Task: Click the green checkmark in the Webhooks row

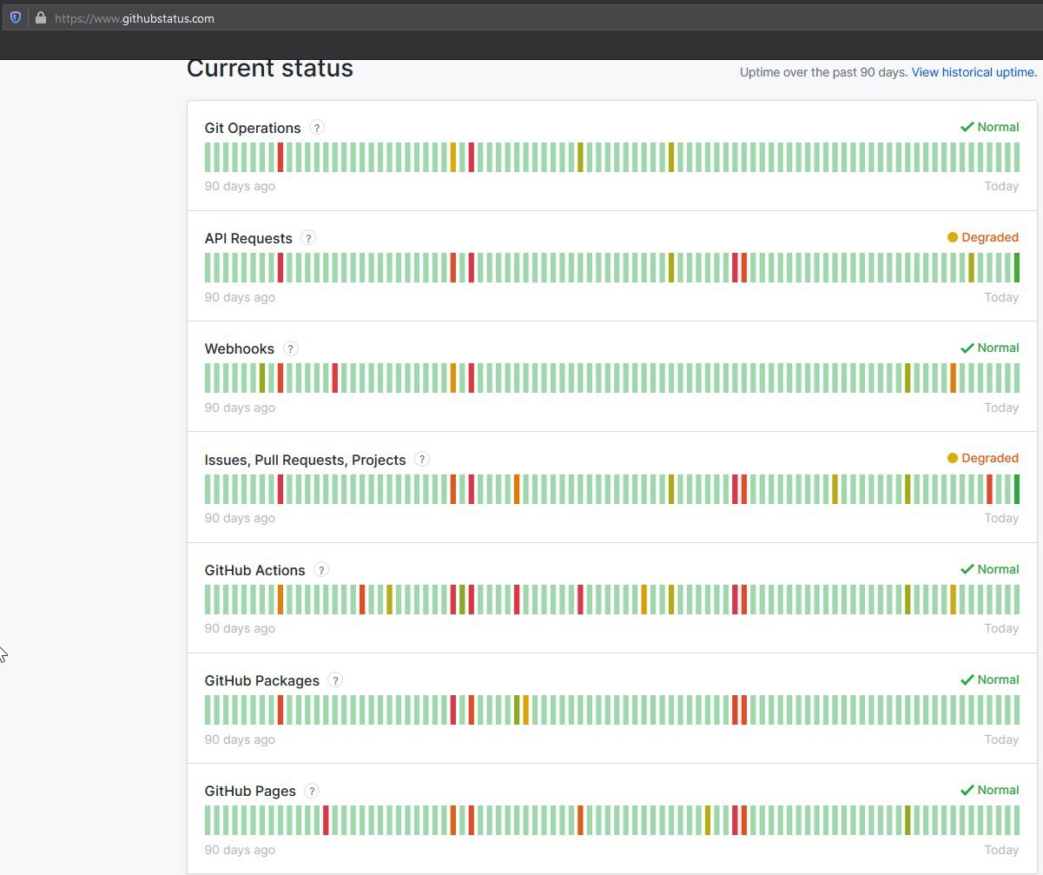Action: [967, 348]
